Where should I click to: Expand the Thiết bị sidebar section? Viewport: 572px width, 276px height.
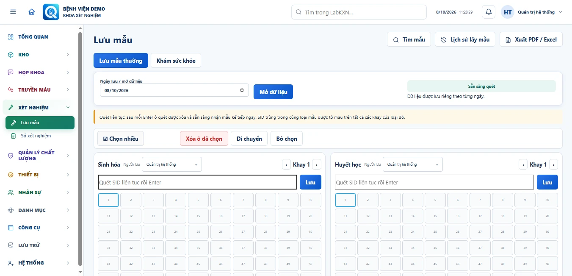pyautogui.click(x=39, y=175)
